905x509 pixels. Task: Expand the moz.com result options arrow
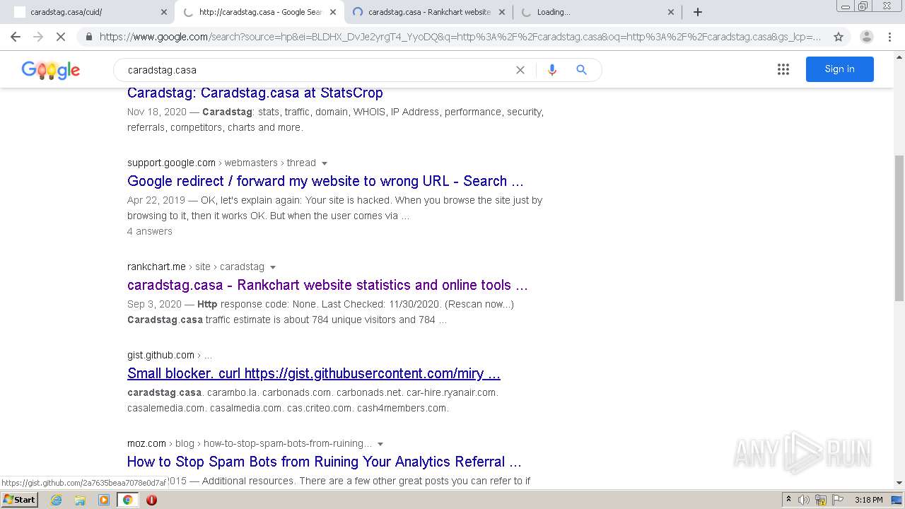point(380,444)
